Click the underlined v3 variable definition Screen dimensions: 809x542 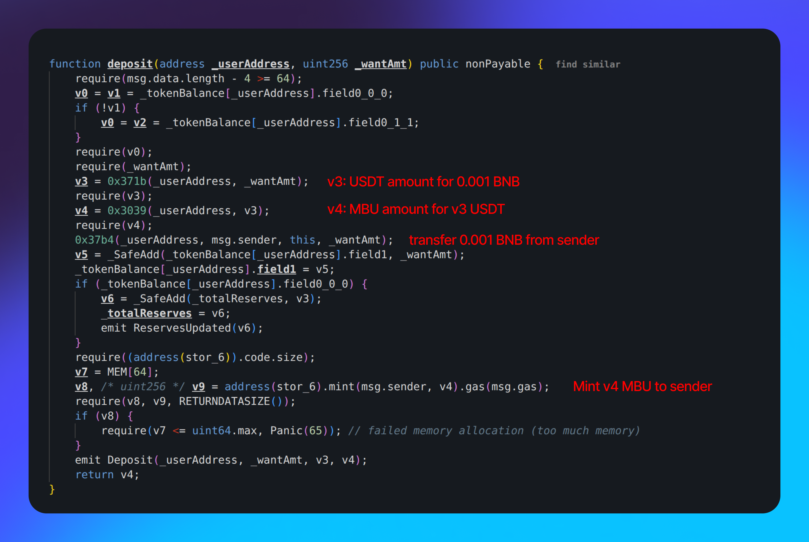[81, 181]
